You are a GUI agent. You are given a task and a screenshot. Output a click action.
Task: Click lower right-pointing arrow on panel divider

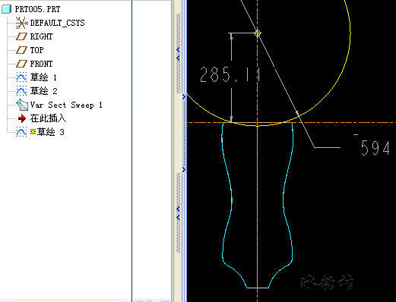tap(184, 170)
